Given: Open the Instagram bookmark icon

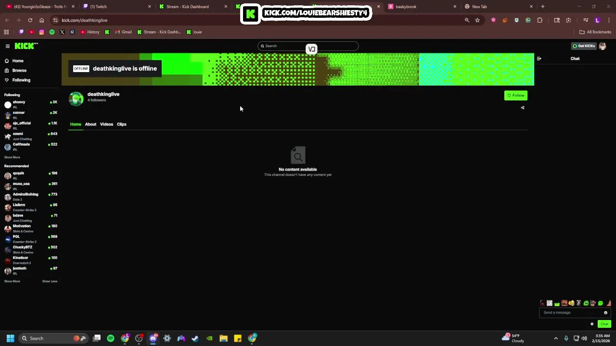Looking at the screenshot, I should tap(41, 32).
